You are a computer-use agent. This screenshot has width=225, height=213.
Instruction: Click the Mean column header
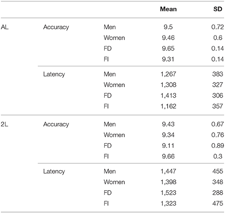point(168,9)
